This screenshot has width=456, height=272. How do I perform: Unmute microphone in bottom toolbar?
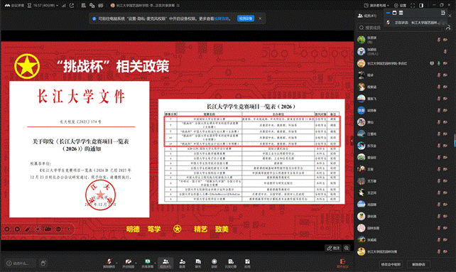[x=109, y=263]
